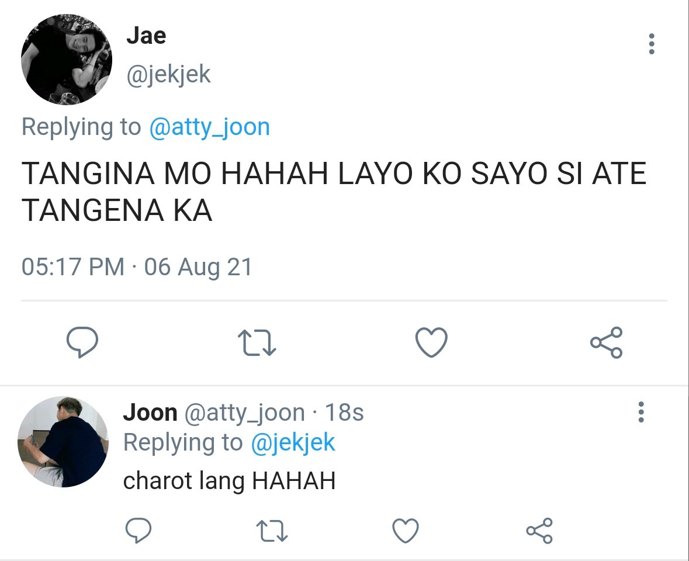Open the three-dot menu on Jae's tweet
The image size is (689, 561).
[651, 44]
